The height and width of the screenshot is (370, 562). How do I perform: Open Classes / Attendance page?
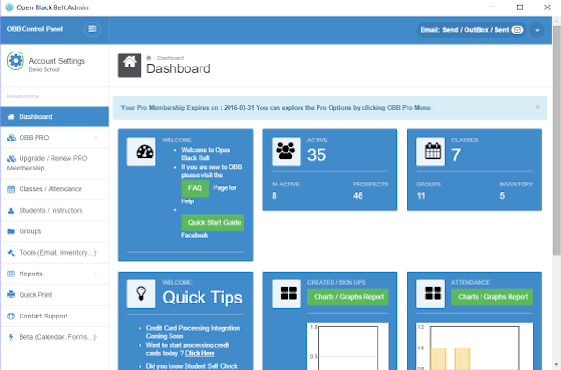[54, 189]
